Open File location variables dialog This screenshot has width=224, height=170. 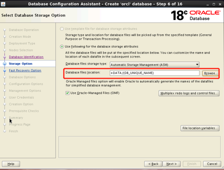pos(200,128)
